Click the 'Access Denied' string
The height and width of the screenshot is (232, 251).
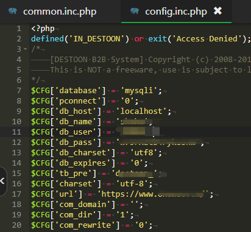pyautogui.click(x=207, y=39)
